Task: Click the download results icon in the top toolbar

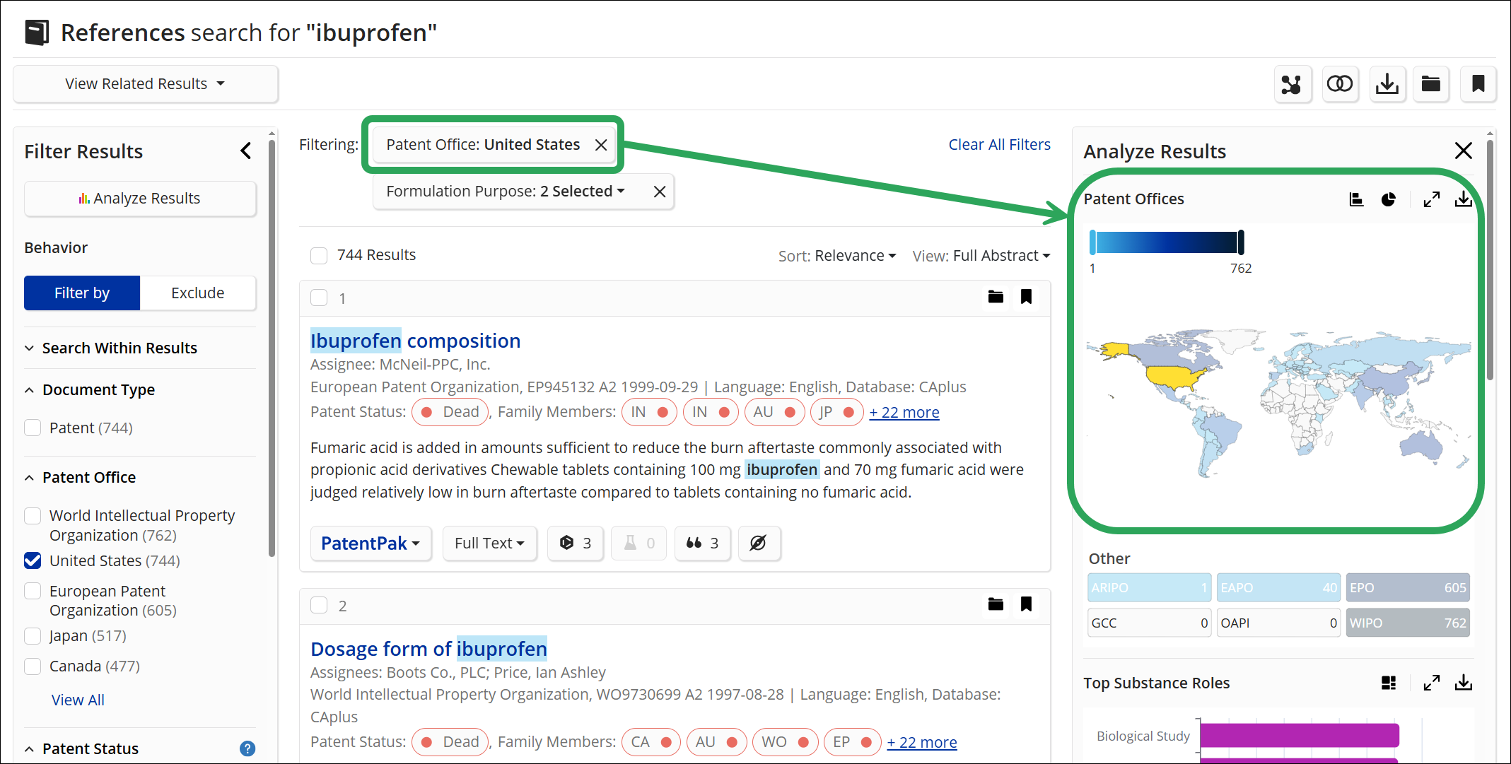Action: point(1387,84)
